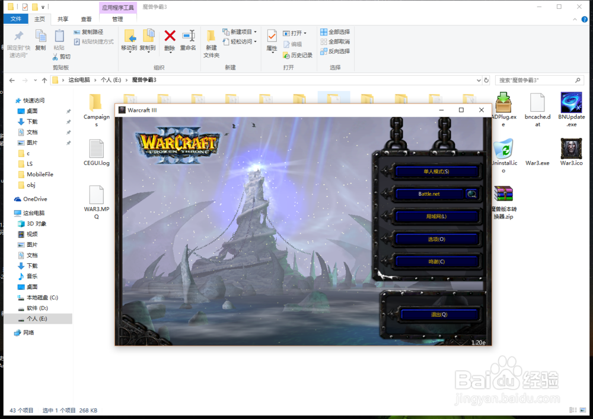This screenshot has width=593, height=419.
Task: Select the War3.ico file
Action: click(572, 152)
